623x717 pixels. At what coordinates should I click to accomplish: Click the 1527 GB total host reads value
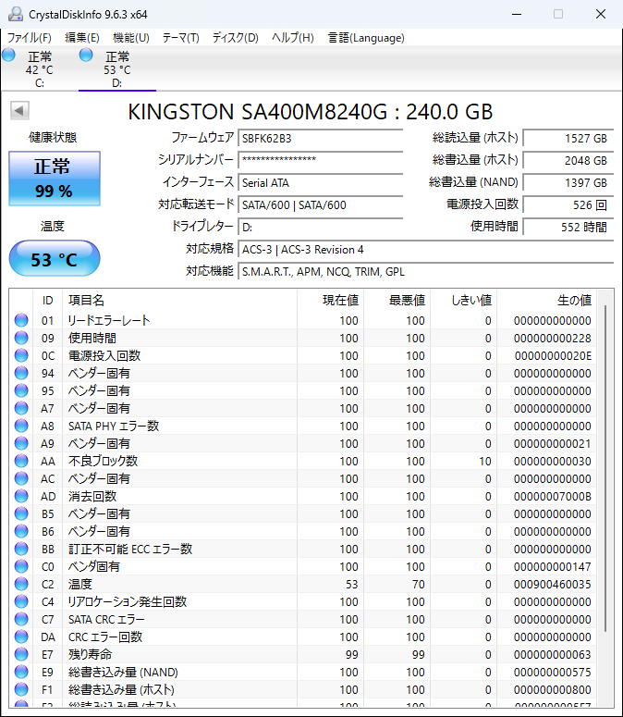(x=568, y=138)
